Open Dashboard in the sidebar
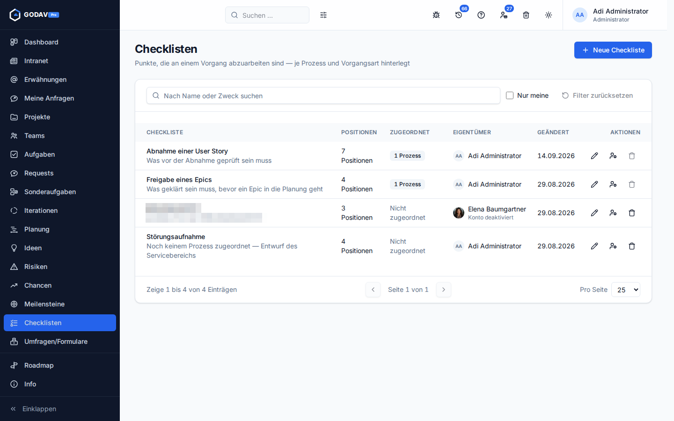Image resolution: width=674 pixels, height=421 pixels. tap(60, 42)
